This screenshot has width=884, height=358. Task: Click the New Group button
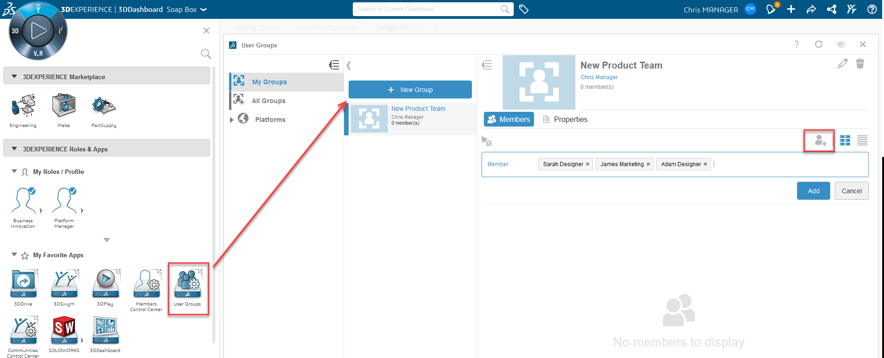(x=410, y=90)
